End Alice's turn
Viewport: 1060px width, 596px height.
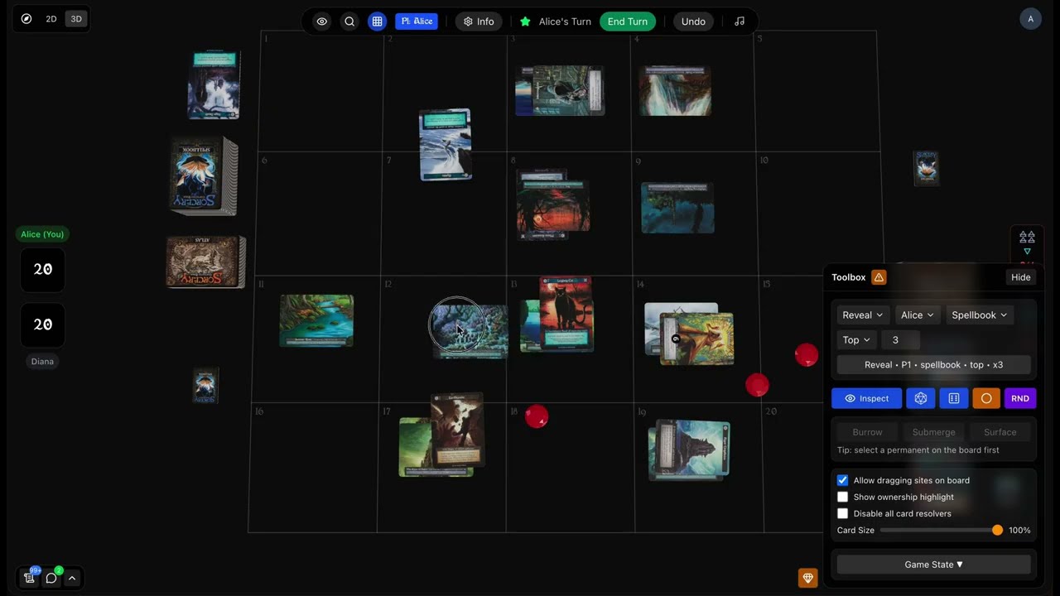628,22
